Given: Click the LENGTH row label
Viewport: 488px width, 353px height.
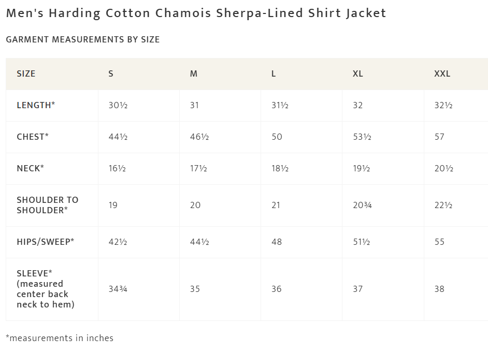Looking at the screenshot, I should point(36,105).
